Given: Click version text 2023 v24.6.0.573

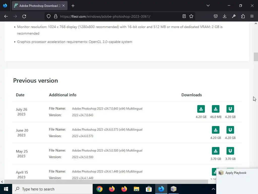Looking at the screenshot, I should (x=82, y=136).
